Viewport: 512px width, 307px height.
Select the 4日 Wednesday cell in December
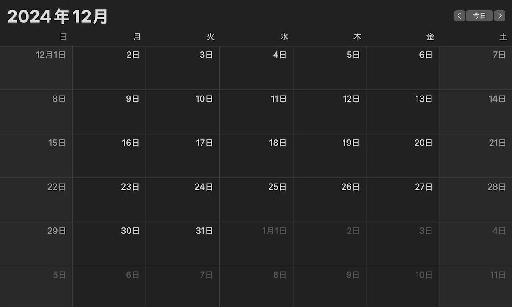256,68
